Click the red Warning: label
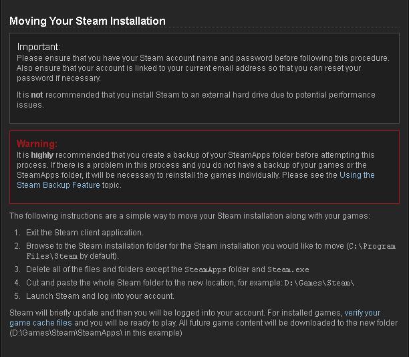This screenshot has width=409, height=357. pos(37,144)
